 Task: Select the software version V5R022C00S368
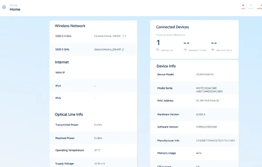206,127
